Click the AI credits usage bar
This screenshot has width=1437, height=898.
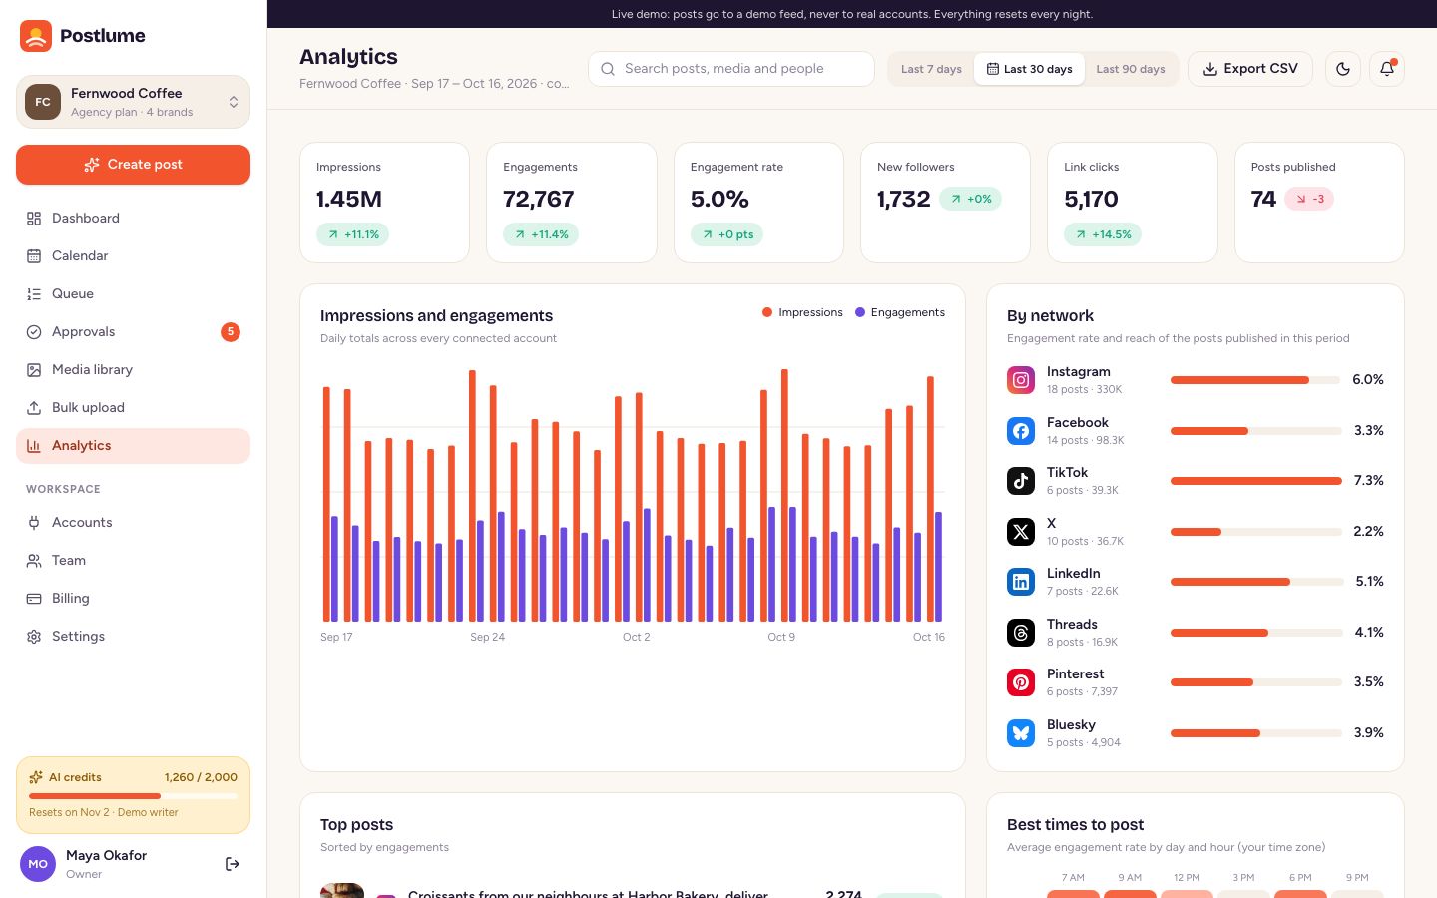click(133, 796)
